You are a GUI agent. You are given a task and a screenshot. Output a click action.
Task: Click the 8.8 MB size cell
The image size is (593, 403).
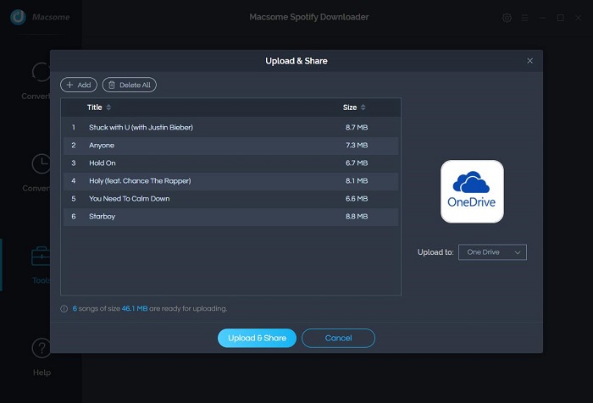pos(357,217)
